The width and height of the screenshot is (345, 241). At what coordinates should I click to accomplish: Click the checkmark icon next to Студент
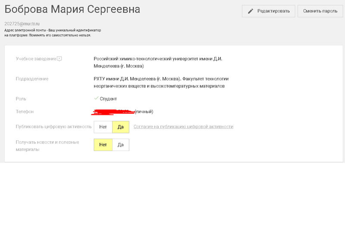coord(96,99)
